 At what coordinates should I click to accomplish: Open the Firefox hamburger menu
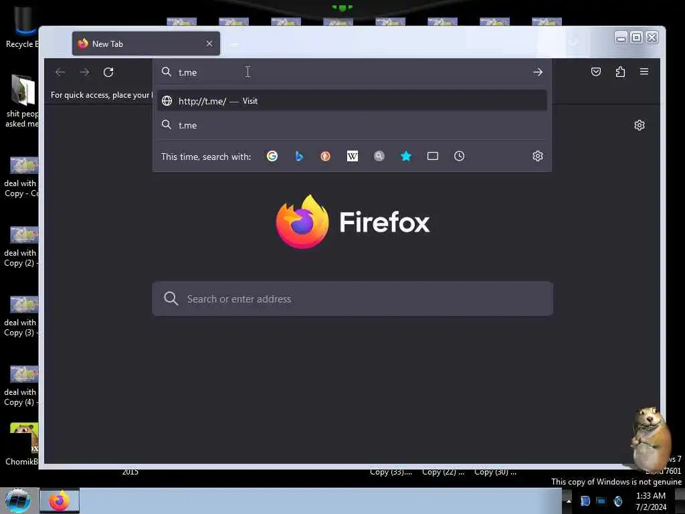click(644, 72)
